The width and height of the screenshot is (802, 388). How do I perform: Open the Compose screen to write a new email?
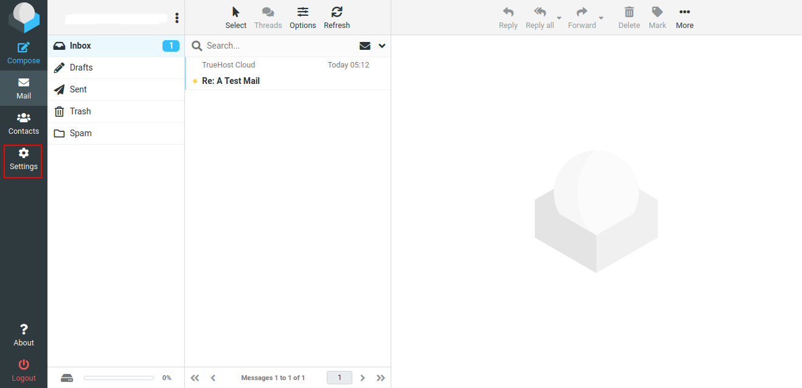[x=23, y=52]
